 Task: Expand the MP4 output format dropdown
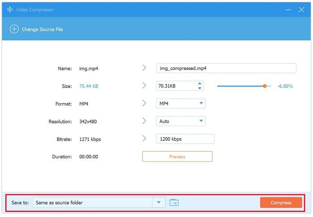(200, 104)
